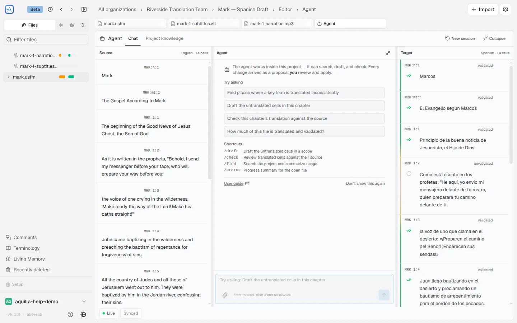The height and width of the screenshot is (323, 517).
Task: Select the Agent editor tab
Action: click(350, 24)
